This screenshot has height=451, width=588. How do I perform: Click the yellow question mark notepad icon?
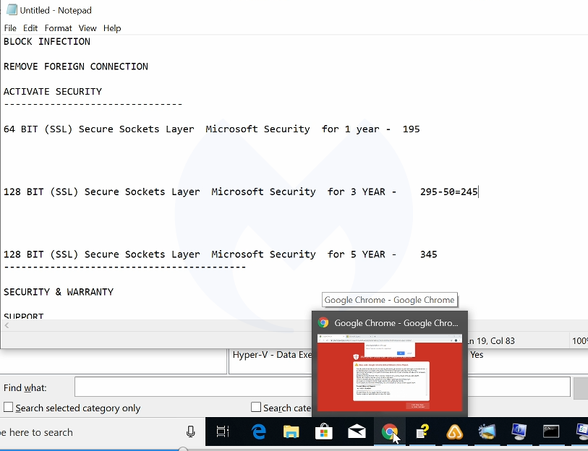coord(422,432)
